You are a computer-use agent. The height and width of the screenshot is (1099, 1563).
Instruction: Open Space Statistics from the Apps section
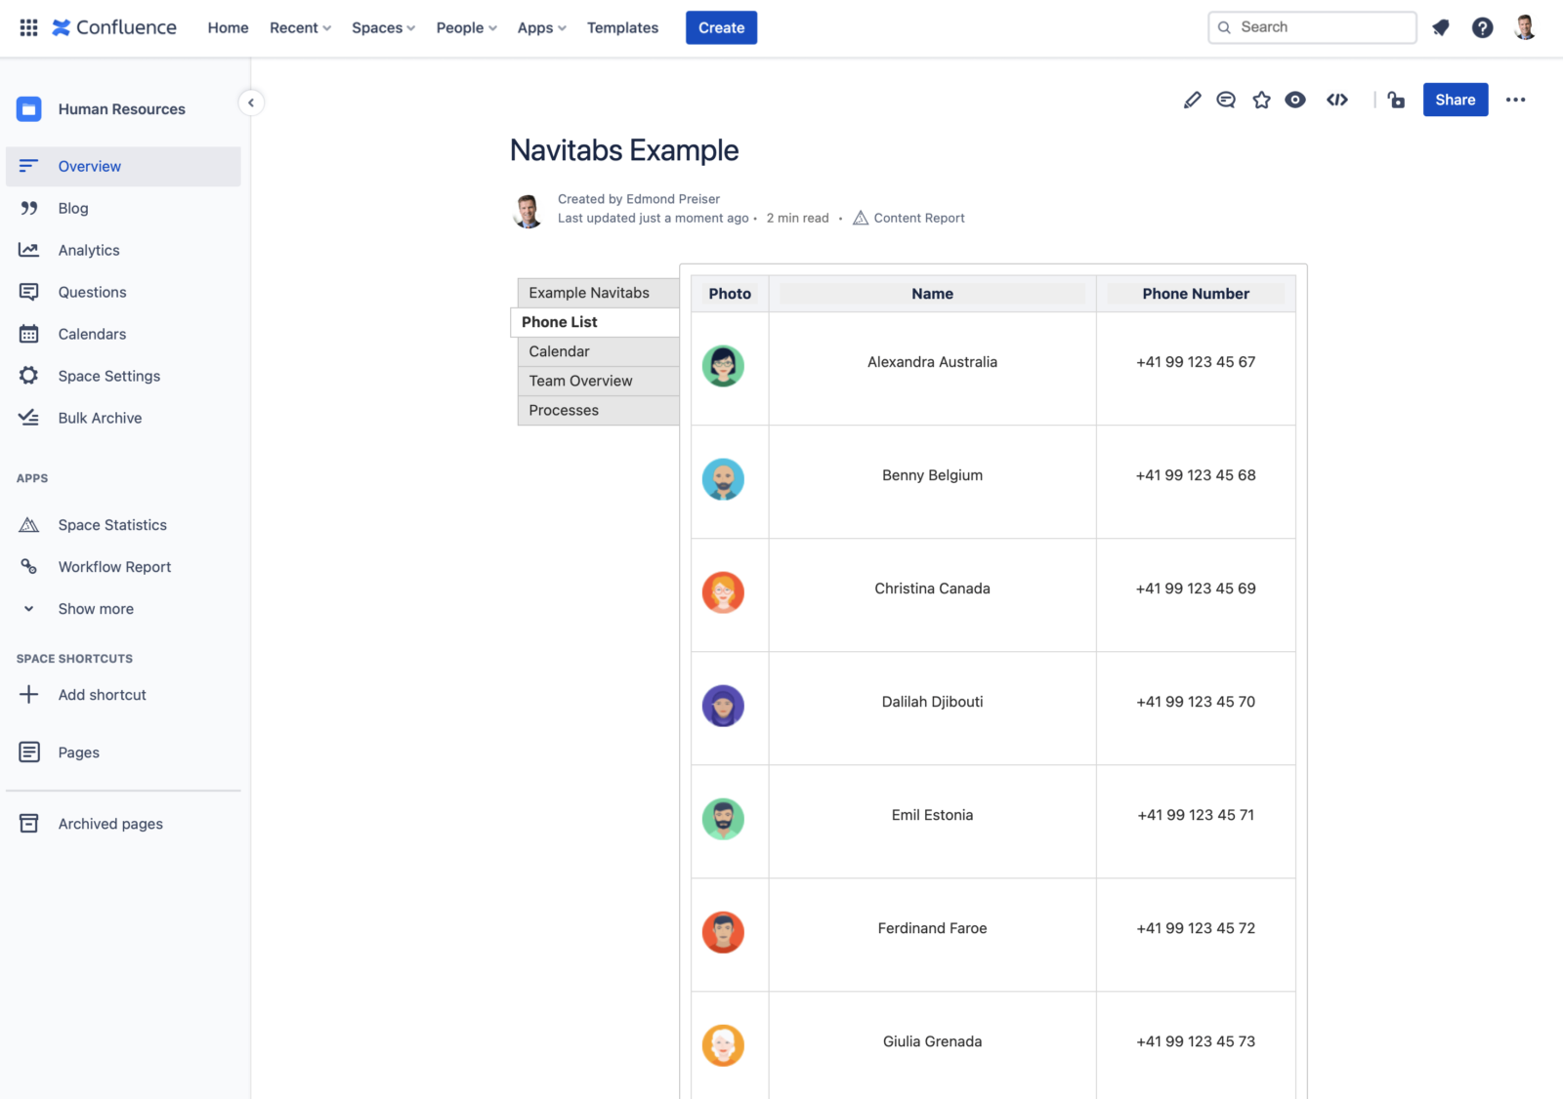coord(111,524)
